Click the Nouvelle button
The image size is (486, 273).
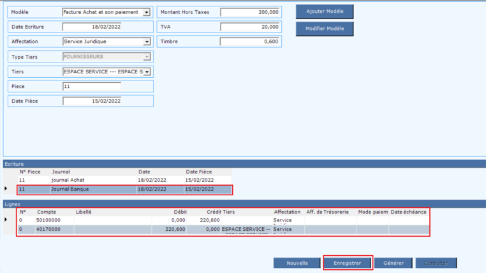[x=297, y=263]
